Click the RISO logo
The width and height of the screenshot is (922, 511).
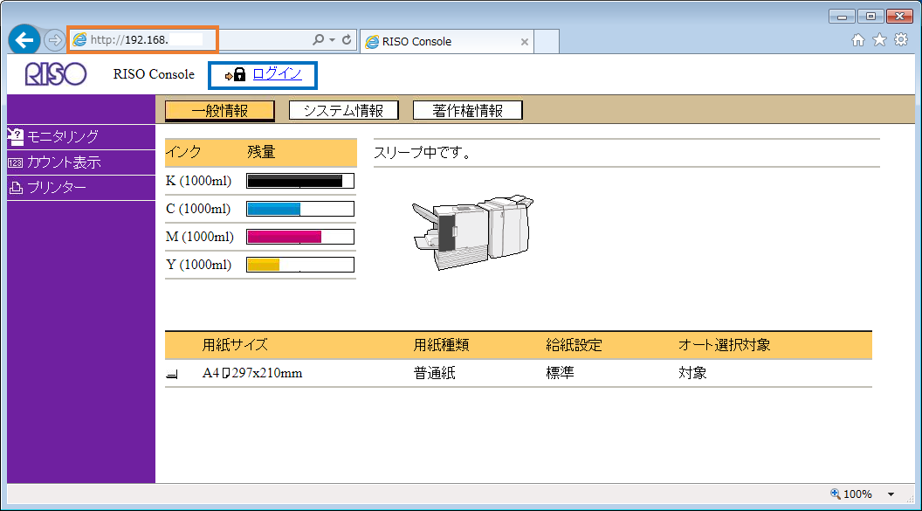(x=56, y=74)
